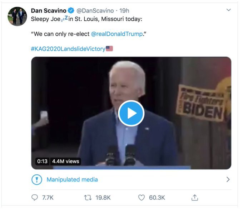
Task: Click the blue verified badge
Action: coord(71,10)
